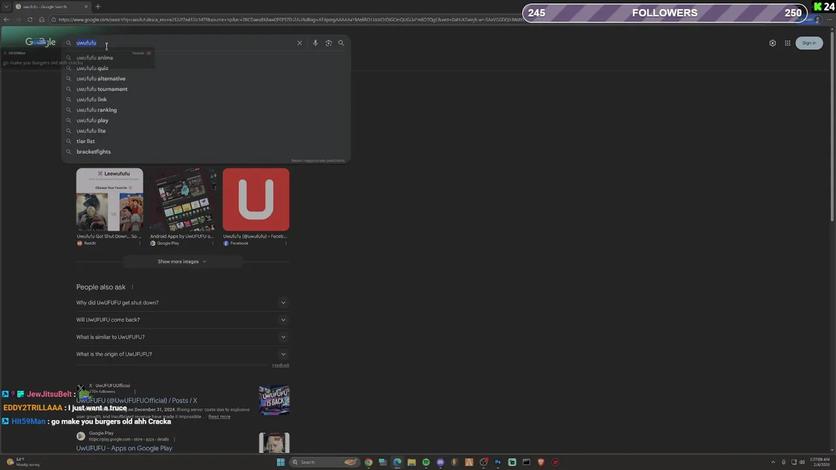Open the Reddit "Uwufufu Got Shut Down" image
The width and height of the screenshot is (836, 470).
pos(110,200)
